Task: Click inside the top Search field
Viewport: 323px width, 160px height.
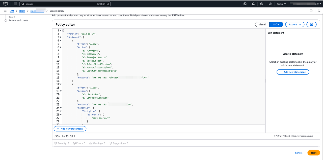Action: 61,4
